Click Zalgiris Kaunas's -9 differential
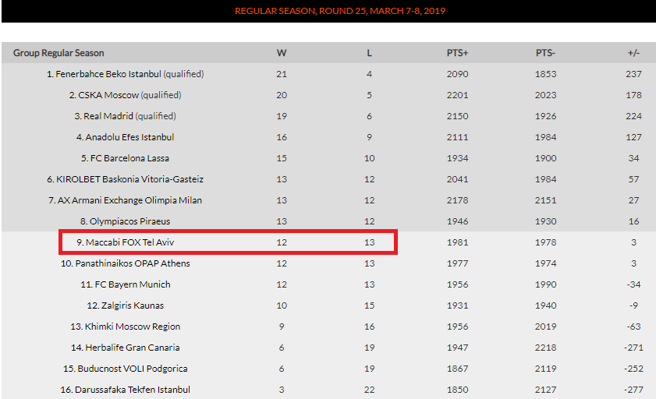This screenshot has width=656, height=399. click(x=634, y=305)
